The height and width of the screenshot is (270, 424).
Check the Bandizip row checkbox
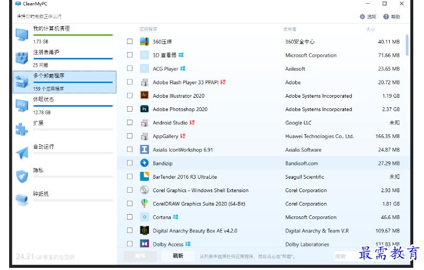click(130, 163)
